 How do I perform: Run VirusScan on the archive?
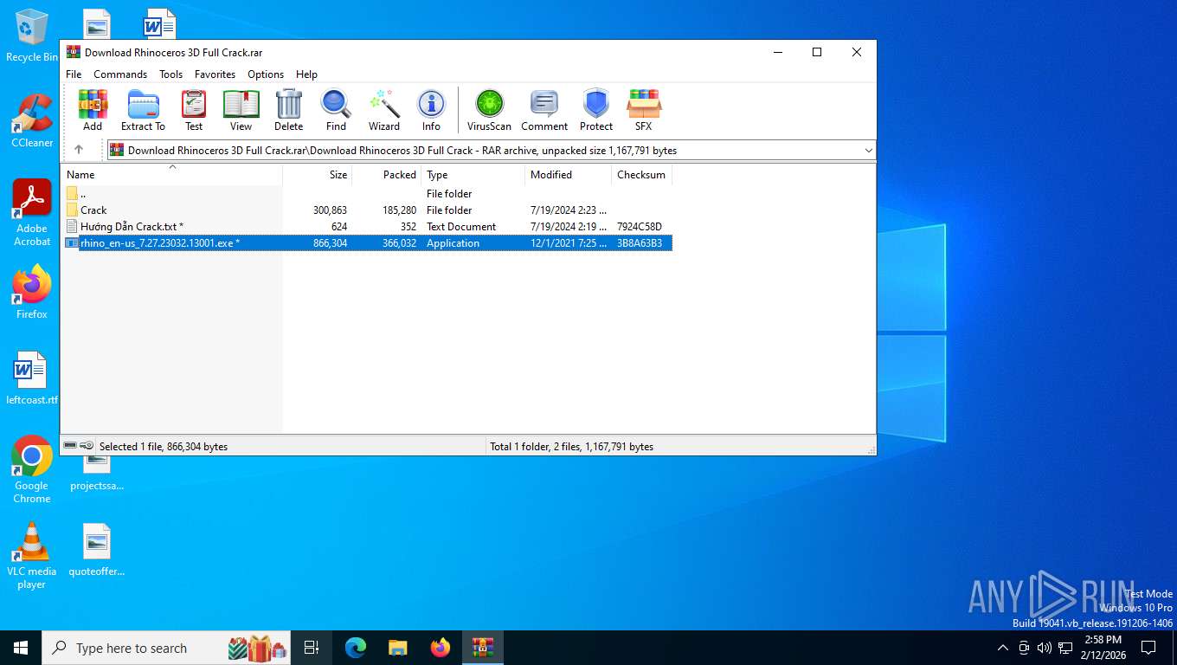489,110
